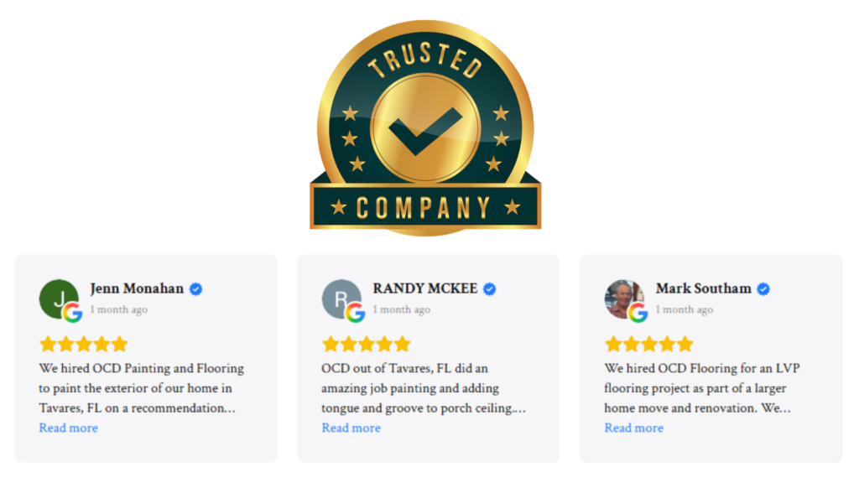Click verified badge next to RANDY MCKEE
Screen dimensions: 859x483
(490, 289)
